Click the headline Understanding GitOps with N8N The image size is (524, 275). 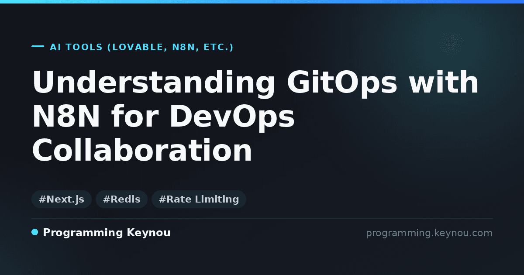point(255,117)
